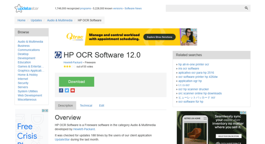Open the Technical tab
This screenshot has height=144, width=265.
click(x=86, y=106)
